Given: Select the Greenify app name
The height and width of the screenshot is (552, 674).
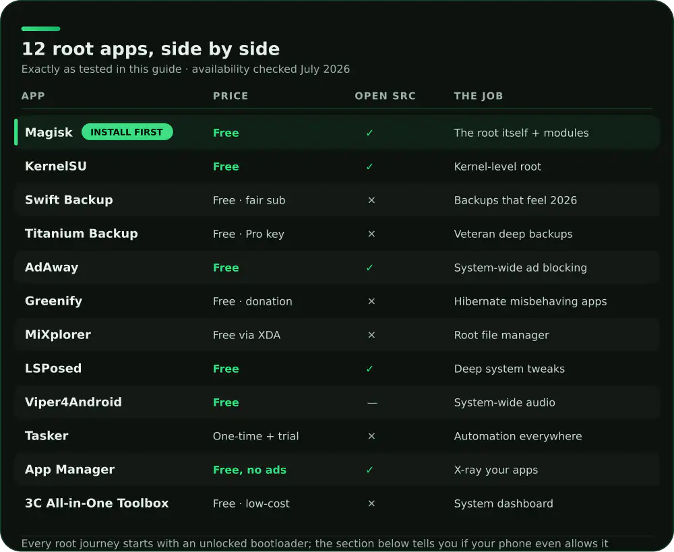Looking at the screenshot, I should click(x=54, y=301).
